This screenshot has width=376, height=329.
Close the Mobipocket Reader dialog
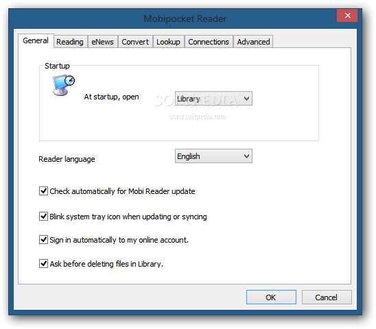[x=347, y=16]
